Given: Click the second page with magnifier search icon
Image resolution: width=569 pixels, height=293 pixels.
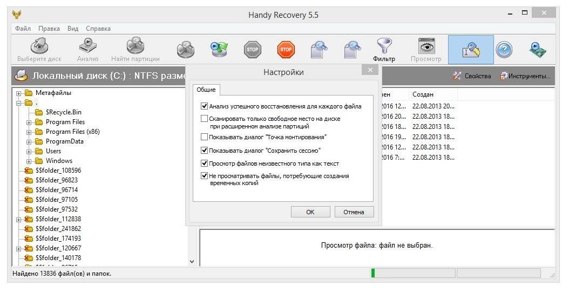Looking at the screenshot, I should pyautogui.click(x=353, y=50).
